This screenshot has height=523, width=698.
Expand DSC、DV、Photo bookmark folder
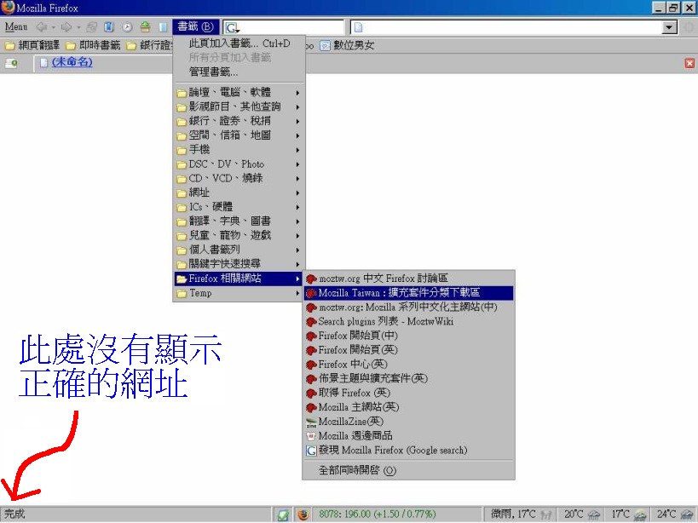(239, 164)
